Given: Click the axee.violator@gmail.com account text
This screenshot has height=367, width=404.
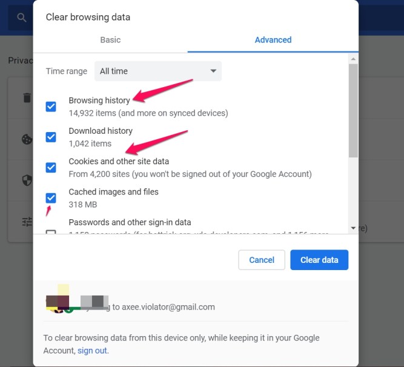Looking at the screenshot, I should [168, 307].
